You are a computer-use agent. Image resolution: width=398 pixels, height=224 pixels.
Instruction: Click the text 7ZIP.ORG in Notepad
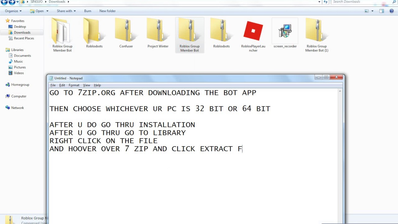click(x=96, y=93)
